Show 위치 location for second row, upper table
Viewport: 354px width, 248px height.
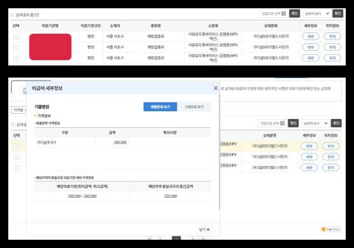pos(332,47)
